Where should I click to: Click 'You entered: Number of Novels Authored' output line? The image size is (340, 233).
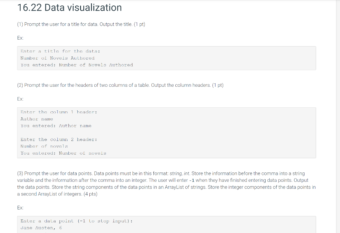[77, 65]
